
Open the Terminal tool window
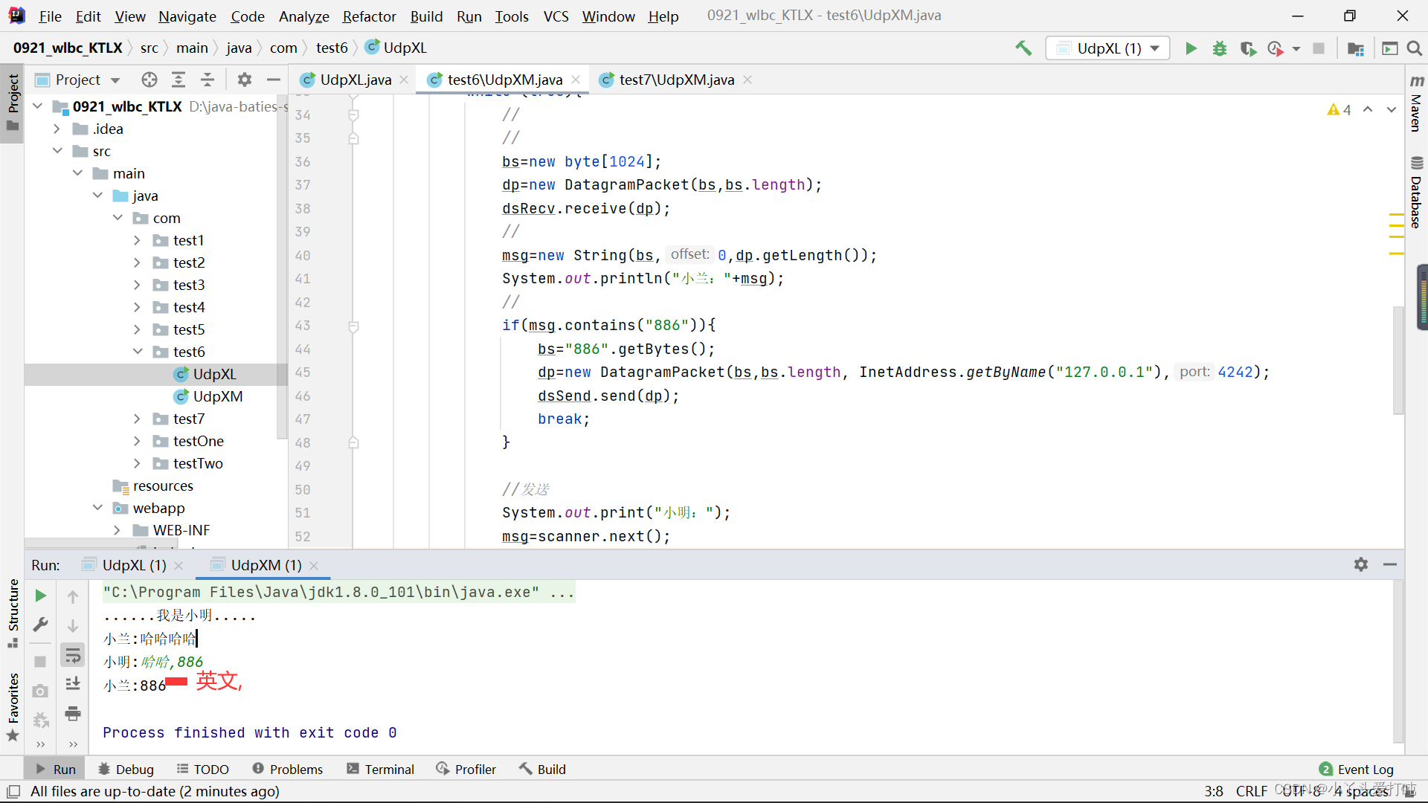click(380, 769)
